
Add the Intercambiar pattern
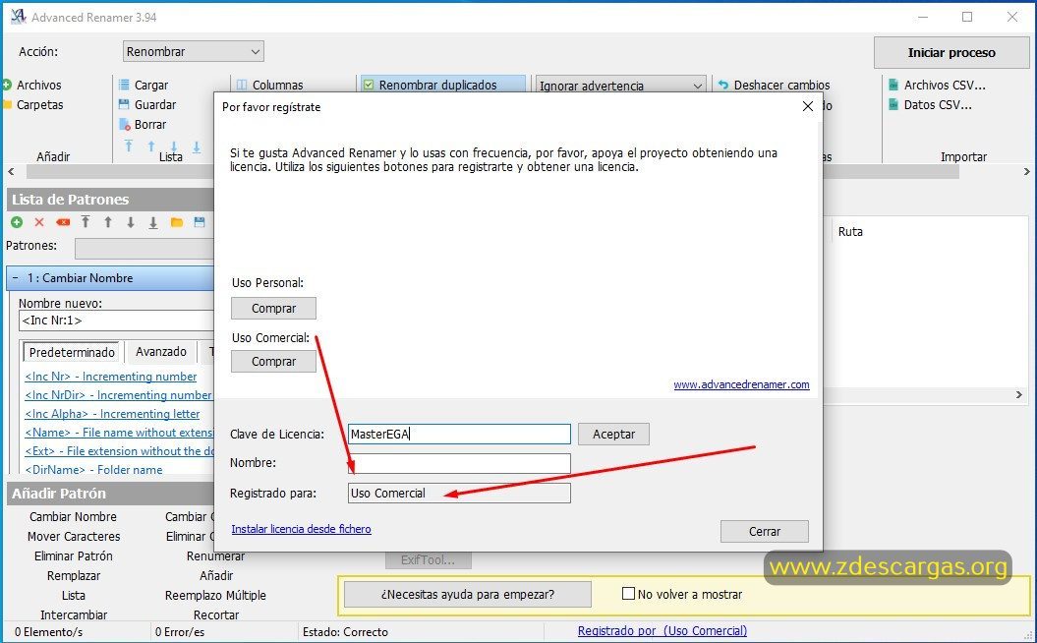pyautogui.click(x=74, y=614)
